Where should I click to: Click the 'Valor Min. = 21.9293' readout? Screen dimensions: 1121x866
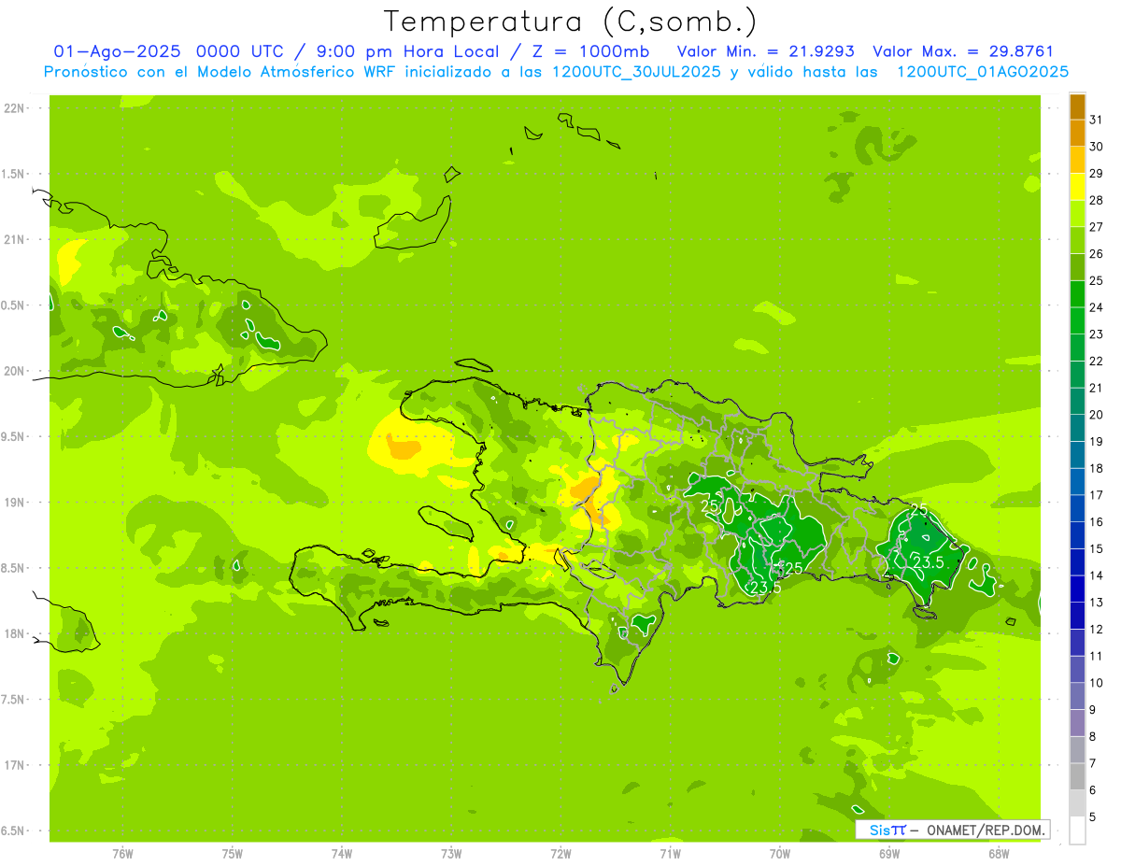[765, 51]
